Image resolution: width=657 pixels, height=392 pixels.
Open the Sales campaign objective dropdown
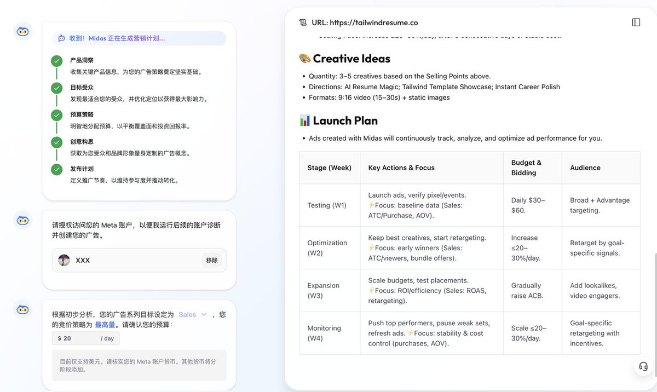point(186,314)
